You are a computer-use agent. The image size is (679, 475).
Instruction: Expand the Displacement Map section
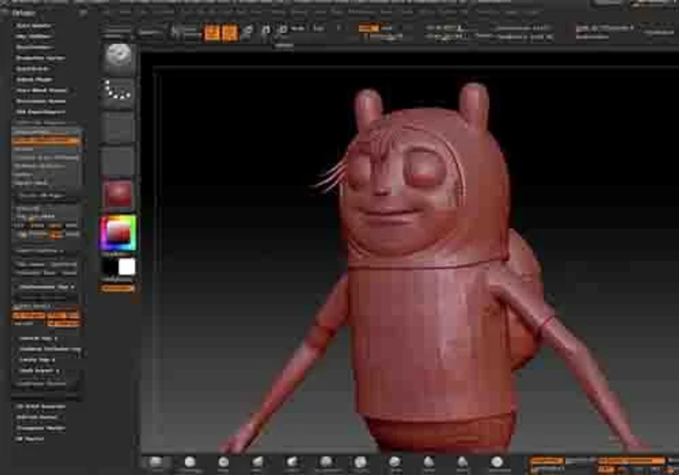click(x=47, y=287)
